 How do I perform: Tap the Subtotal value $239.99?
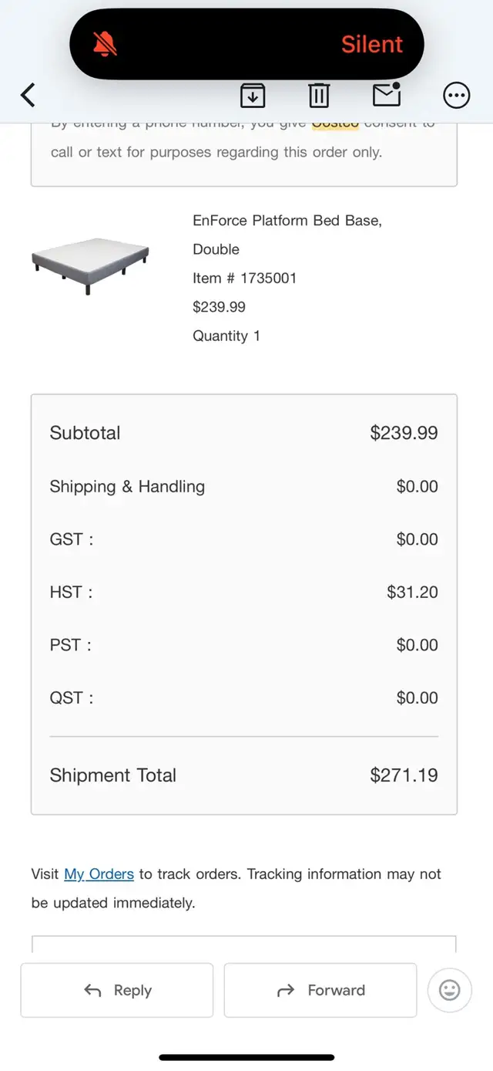(x=404, y=433)
